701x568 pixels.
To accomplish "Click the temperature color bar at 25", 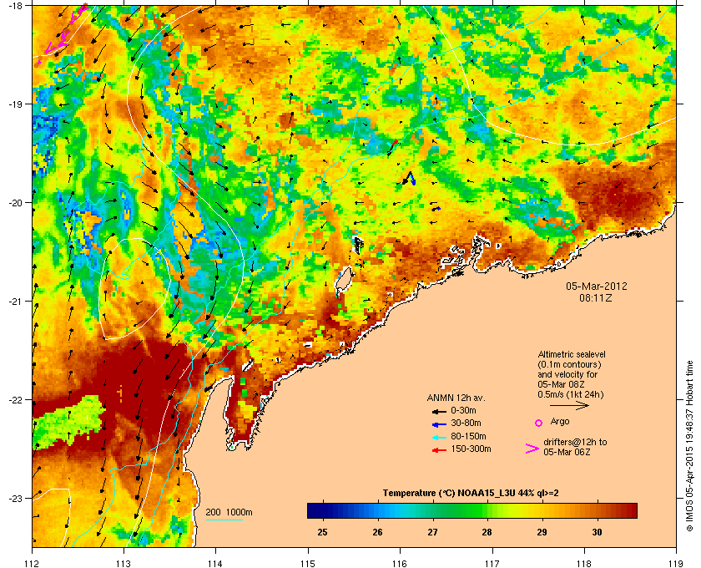I will (322, 510).
